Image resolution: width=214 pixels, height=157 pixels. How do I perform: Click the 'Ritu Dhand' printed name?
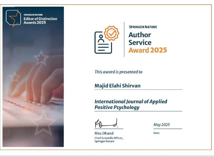104,133
